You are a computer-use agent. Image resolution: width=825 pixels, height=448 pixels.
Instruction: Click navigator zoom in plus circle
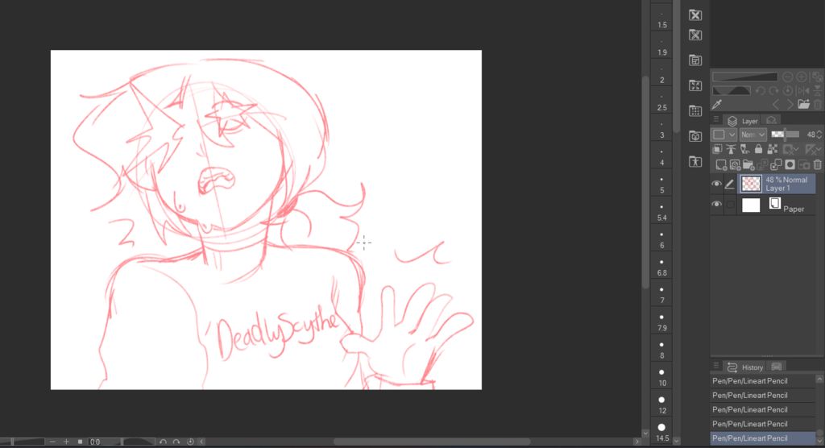[x=802, y=77]
